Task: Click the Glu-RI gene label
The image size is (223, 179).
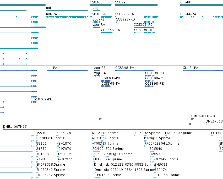Action: [185, 2]
